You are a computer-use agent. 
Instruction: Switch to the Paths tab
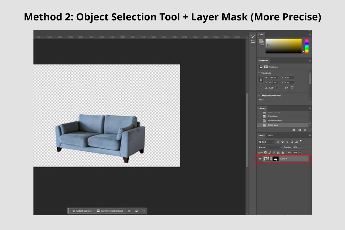tap(270, 135)
